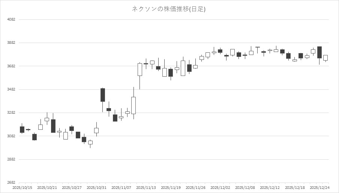Select the 4082 y-axis label
The image size is (339, 193).
[x=11, y=19]
